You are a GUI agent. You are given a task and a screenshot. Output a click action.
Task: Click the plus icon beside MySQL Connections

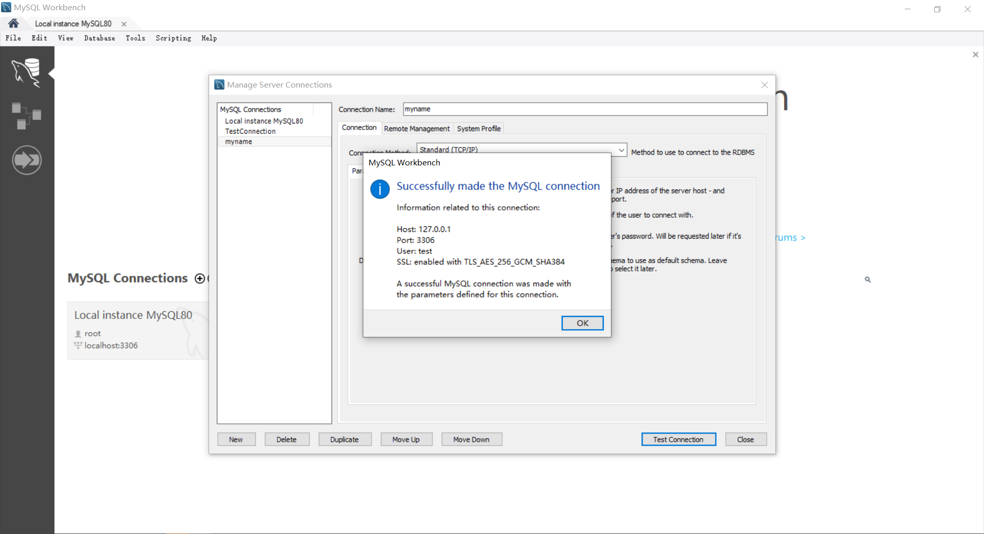[199, 279]
